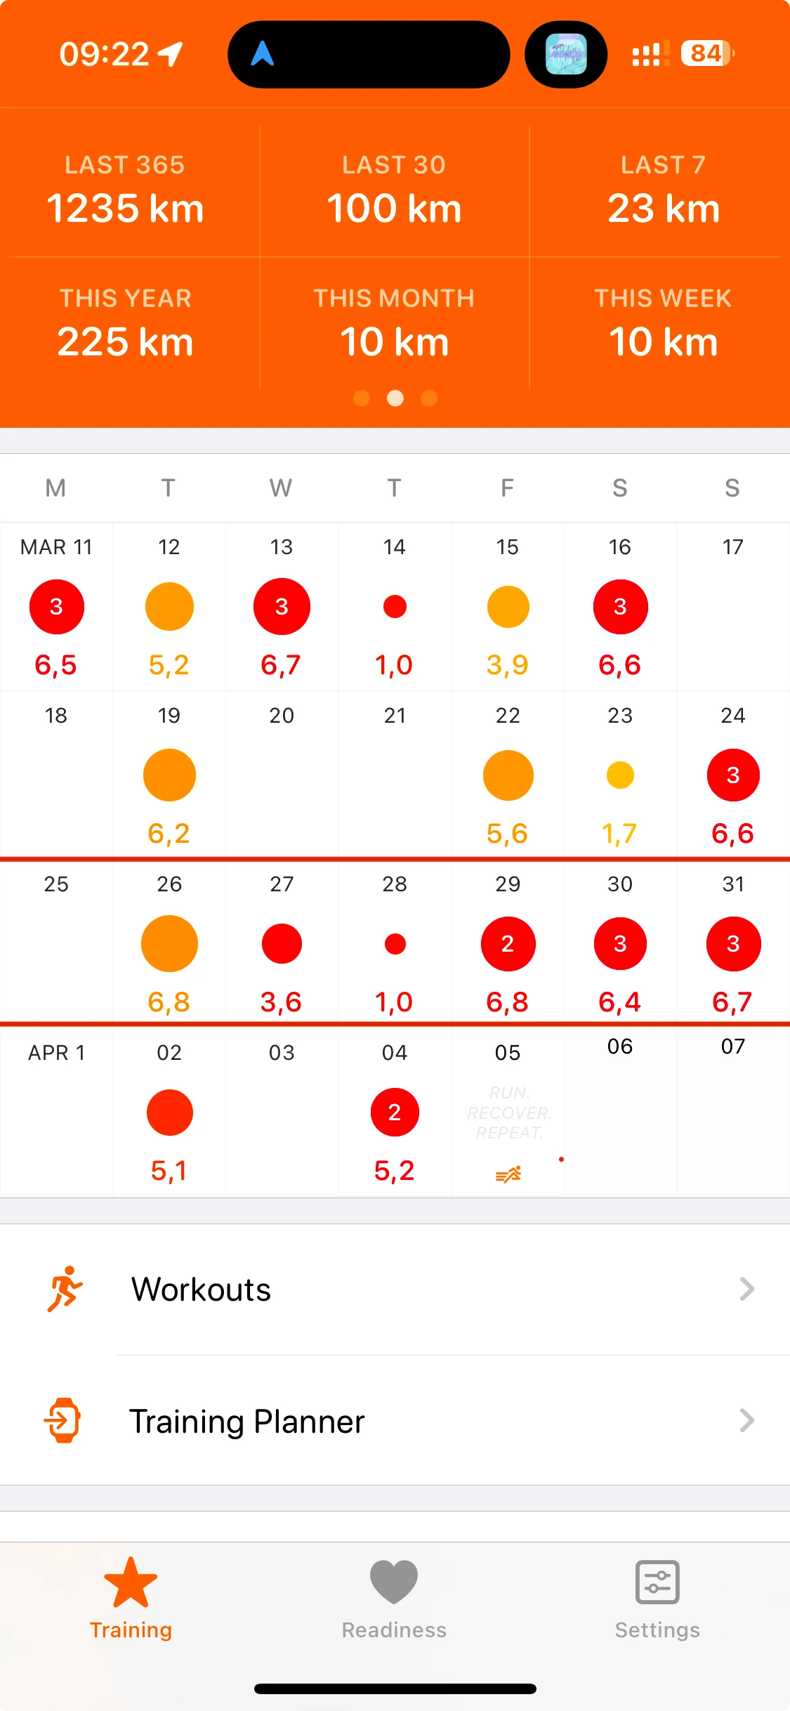Tap the Training Planner watch icon
Screen dimensions: 790x1711
tap(63, 1420)
